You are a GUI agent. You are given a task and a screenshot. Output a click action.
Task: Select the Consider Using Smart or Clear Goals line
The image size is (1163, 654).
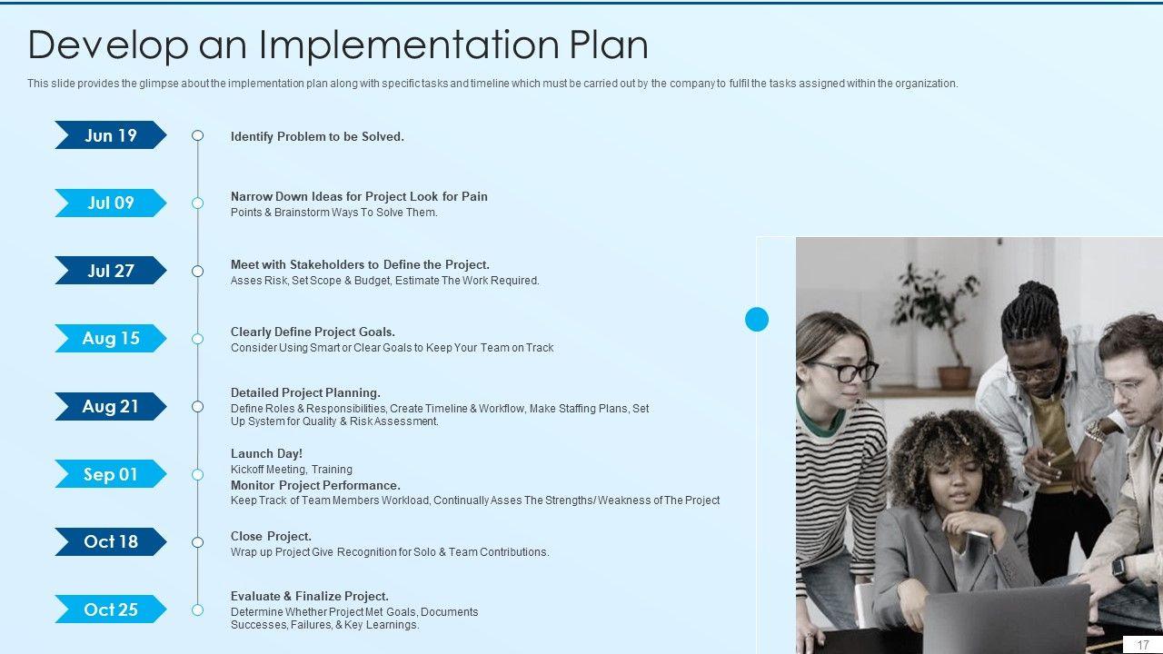pos(392,348)
